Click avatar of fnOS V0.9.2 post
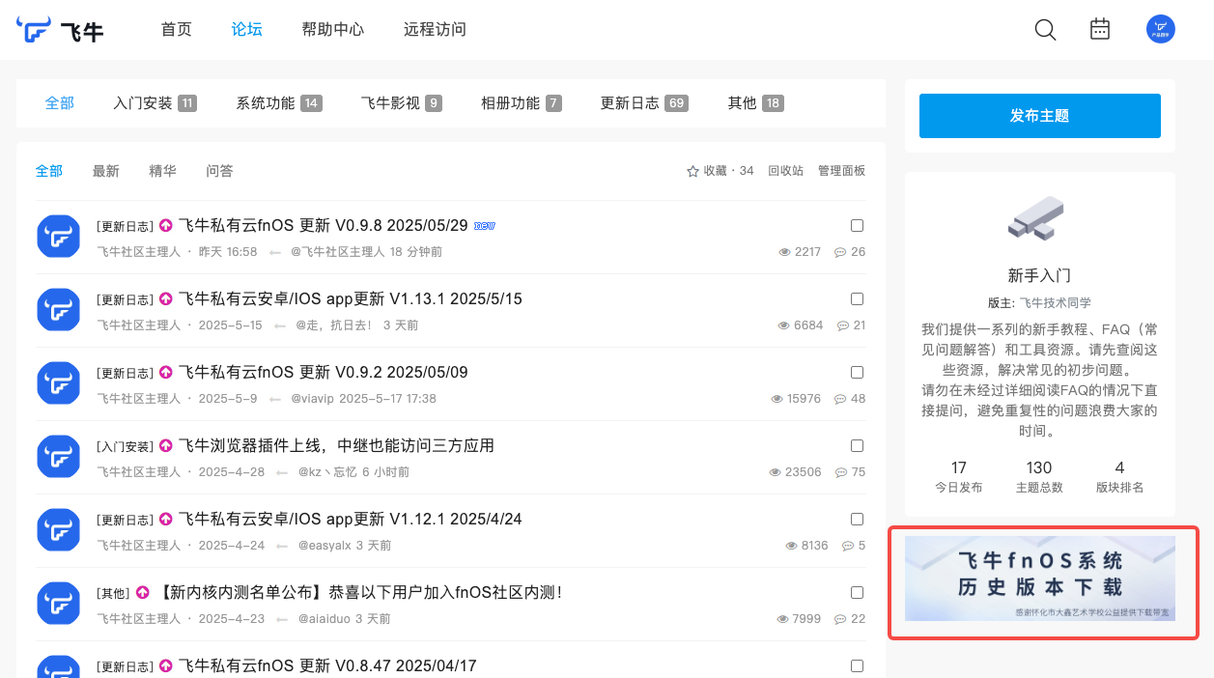Screen dimensions: 1214x678 [x=58, y=383]
